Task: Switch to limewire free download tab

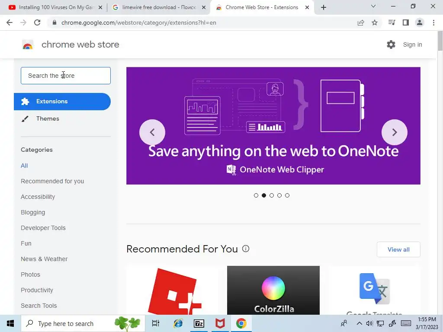Action: (158, 7)
